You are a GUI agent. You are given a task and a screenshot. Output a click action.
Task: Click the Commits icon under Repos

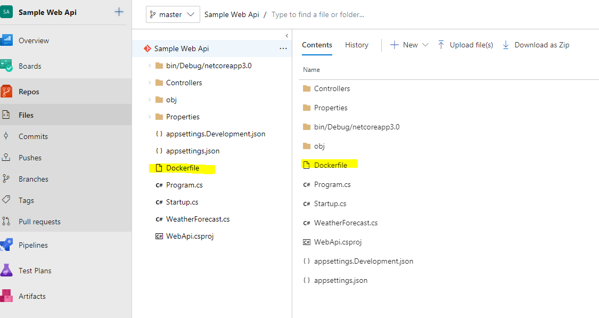6,136
